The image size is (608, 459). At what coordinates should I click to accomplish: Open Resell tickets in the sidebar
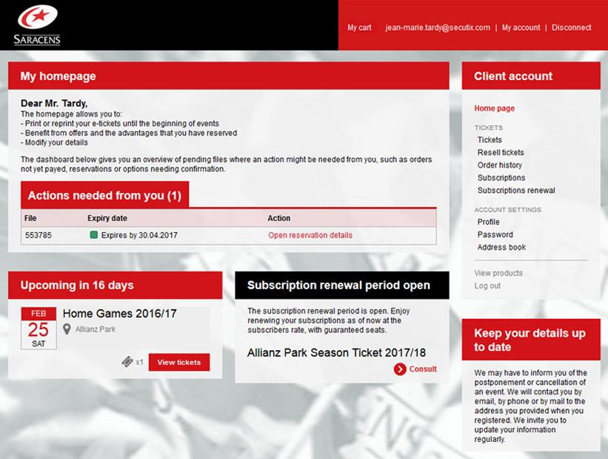[501, 153]
